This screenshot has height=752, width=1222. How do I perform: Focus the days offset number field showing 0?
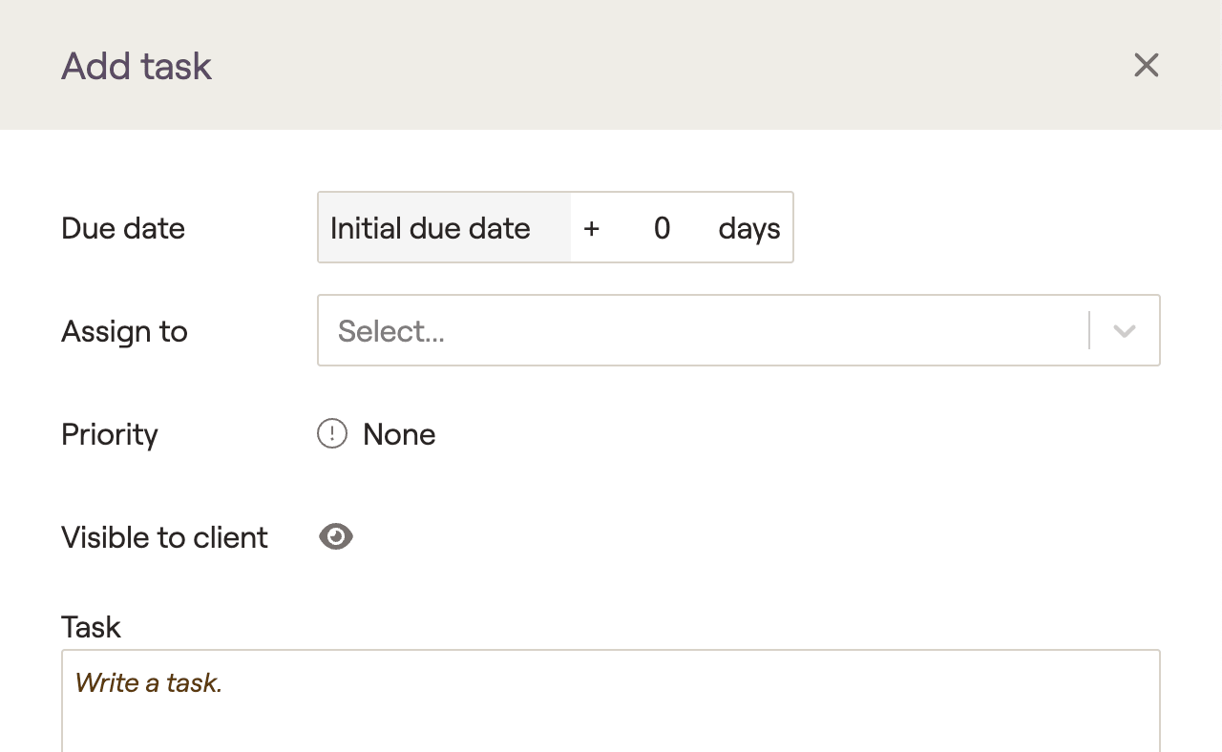(662, 228)
